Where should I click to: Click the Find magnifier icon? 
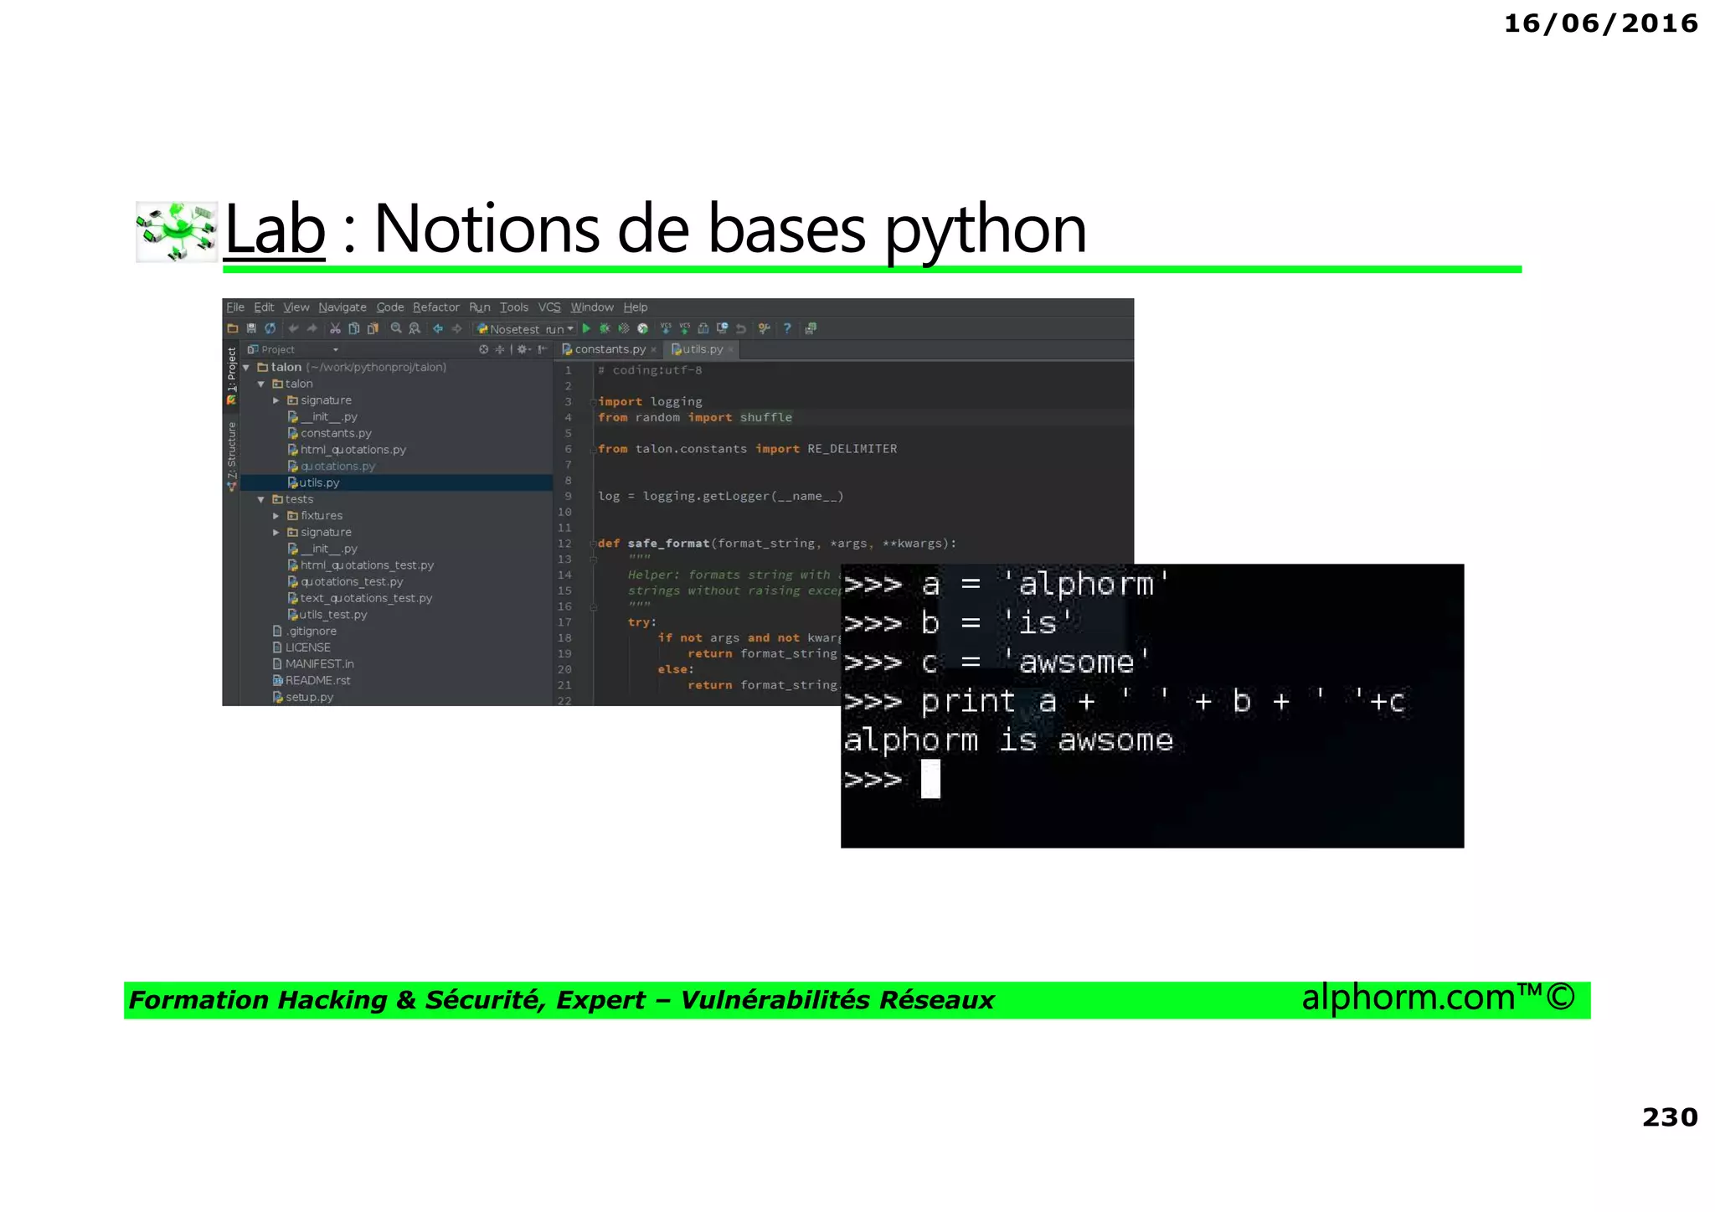396,328
